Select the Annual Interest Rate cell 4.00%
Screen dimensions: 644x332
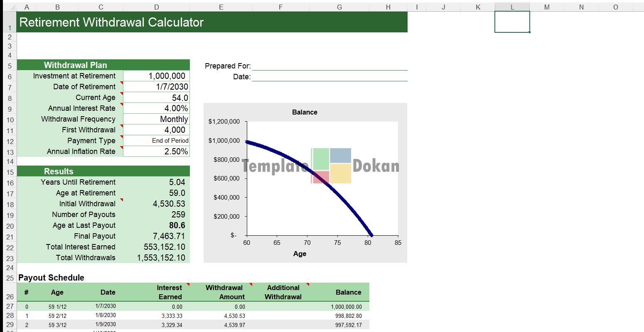pyautogui.click(x=156, y=108)
